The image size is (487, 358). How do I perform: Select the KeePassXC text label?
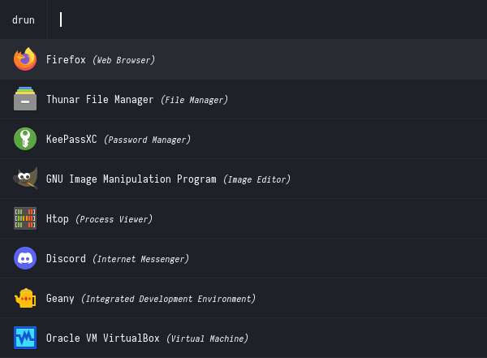click(x=71, y=139)
